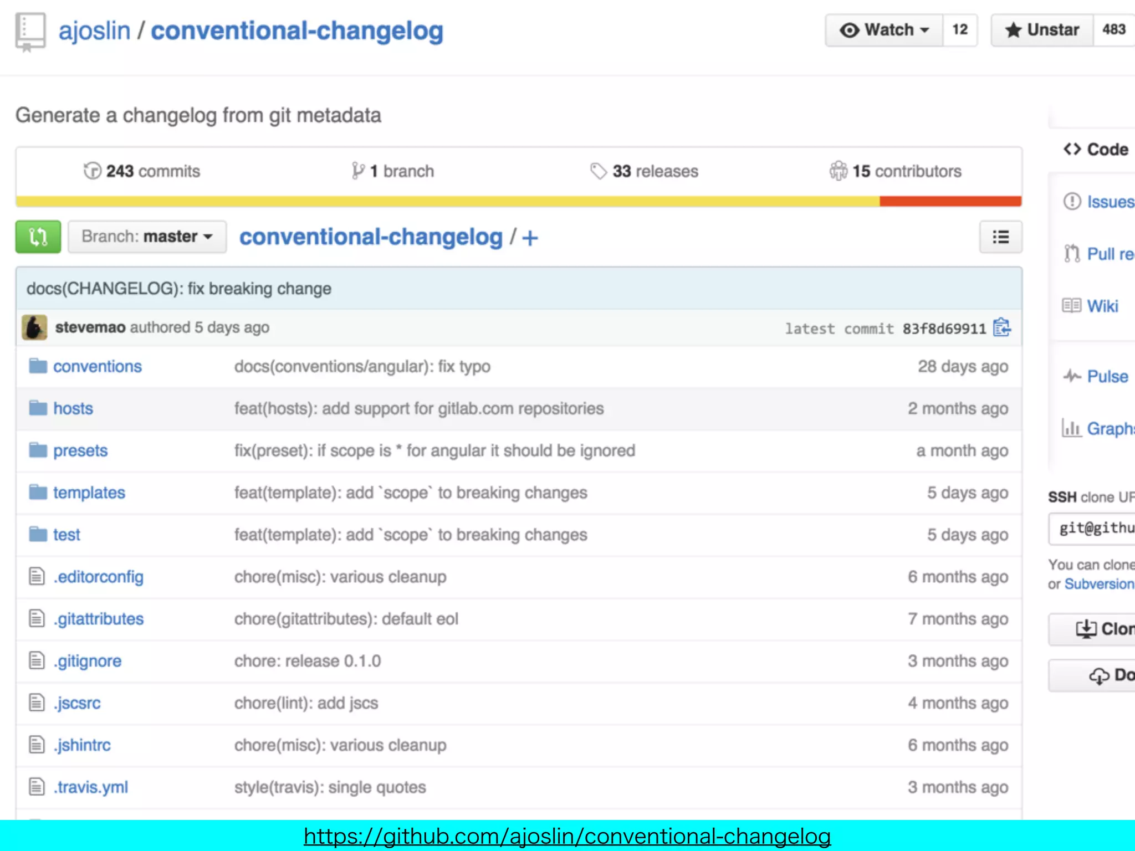
Task: Open the Pulse sidebar tab
Action: coord(1096,377)
